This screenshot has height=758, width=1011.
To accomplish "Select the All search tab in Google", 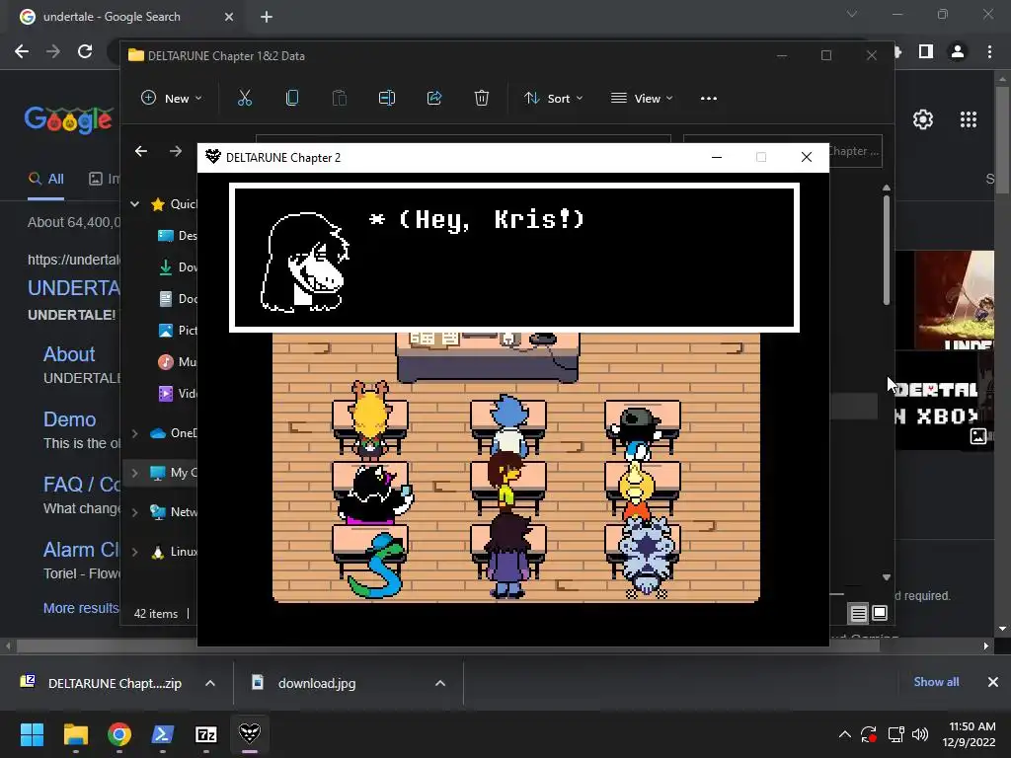I will coord(46,179).
